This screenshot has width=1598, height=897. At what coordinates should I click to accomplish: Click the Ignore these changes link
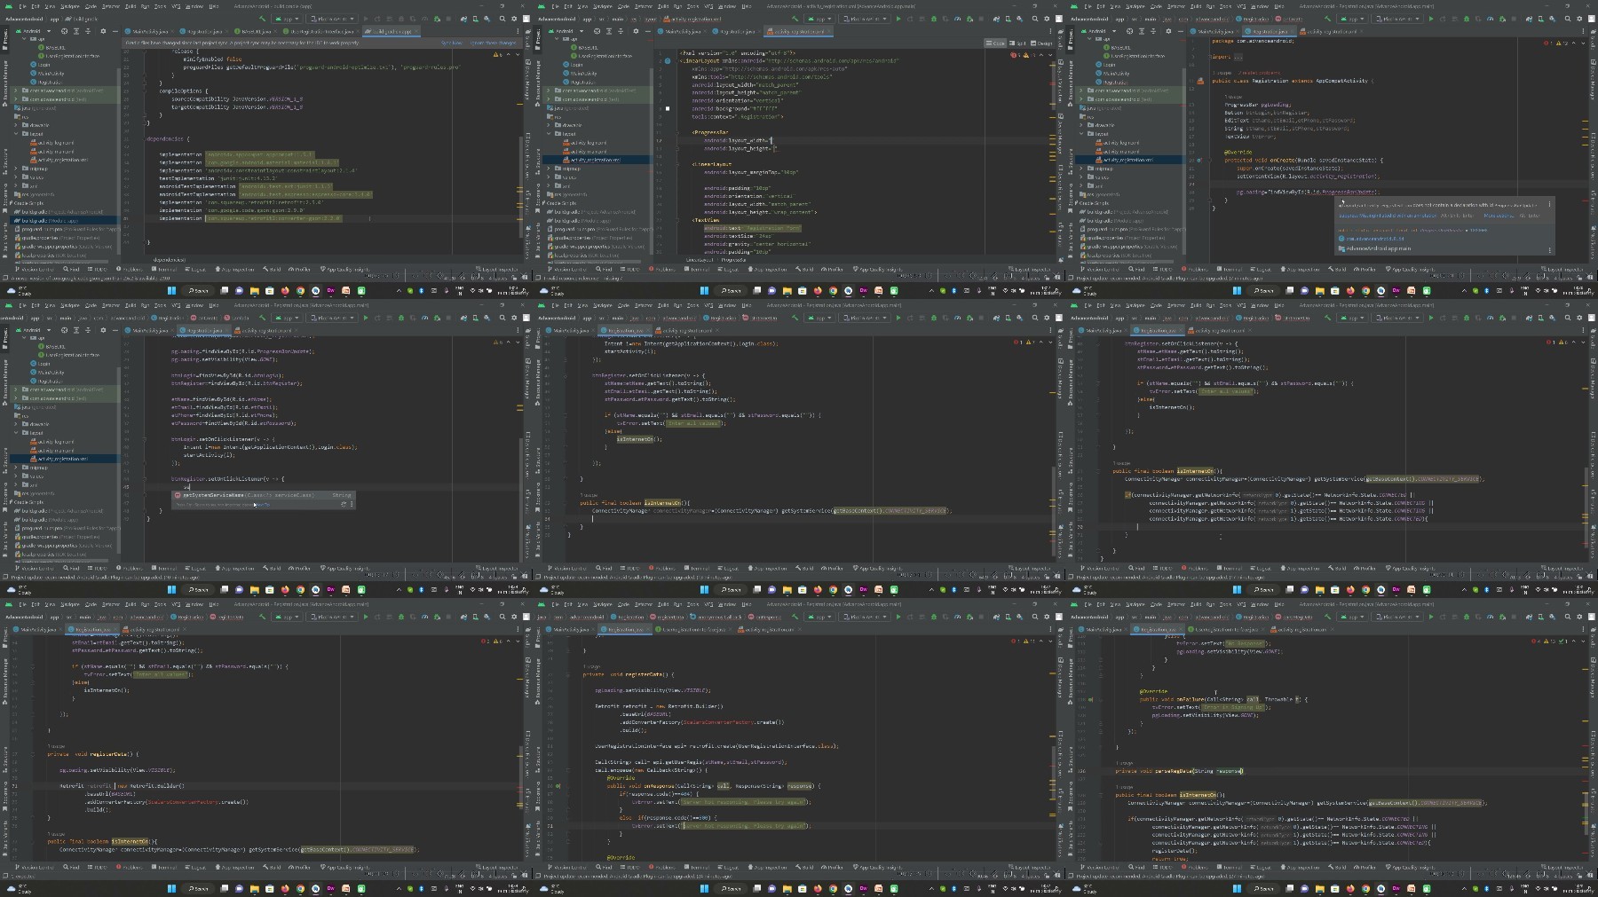coord(493,43)
